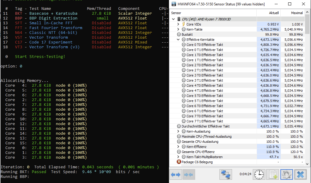Click the lightning bolt icon beside Core VIDs
This screenshot has width=311, height=183.
[184, 24]
